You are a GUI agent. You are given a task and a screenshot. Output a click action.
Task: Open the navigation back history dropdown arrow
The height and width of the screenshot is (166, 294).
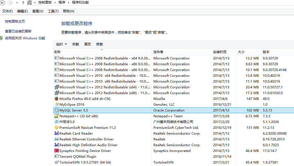point(17,2)
